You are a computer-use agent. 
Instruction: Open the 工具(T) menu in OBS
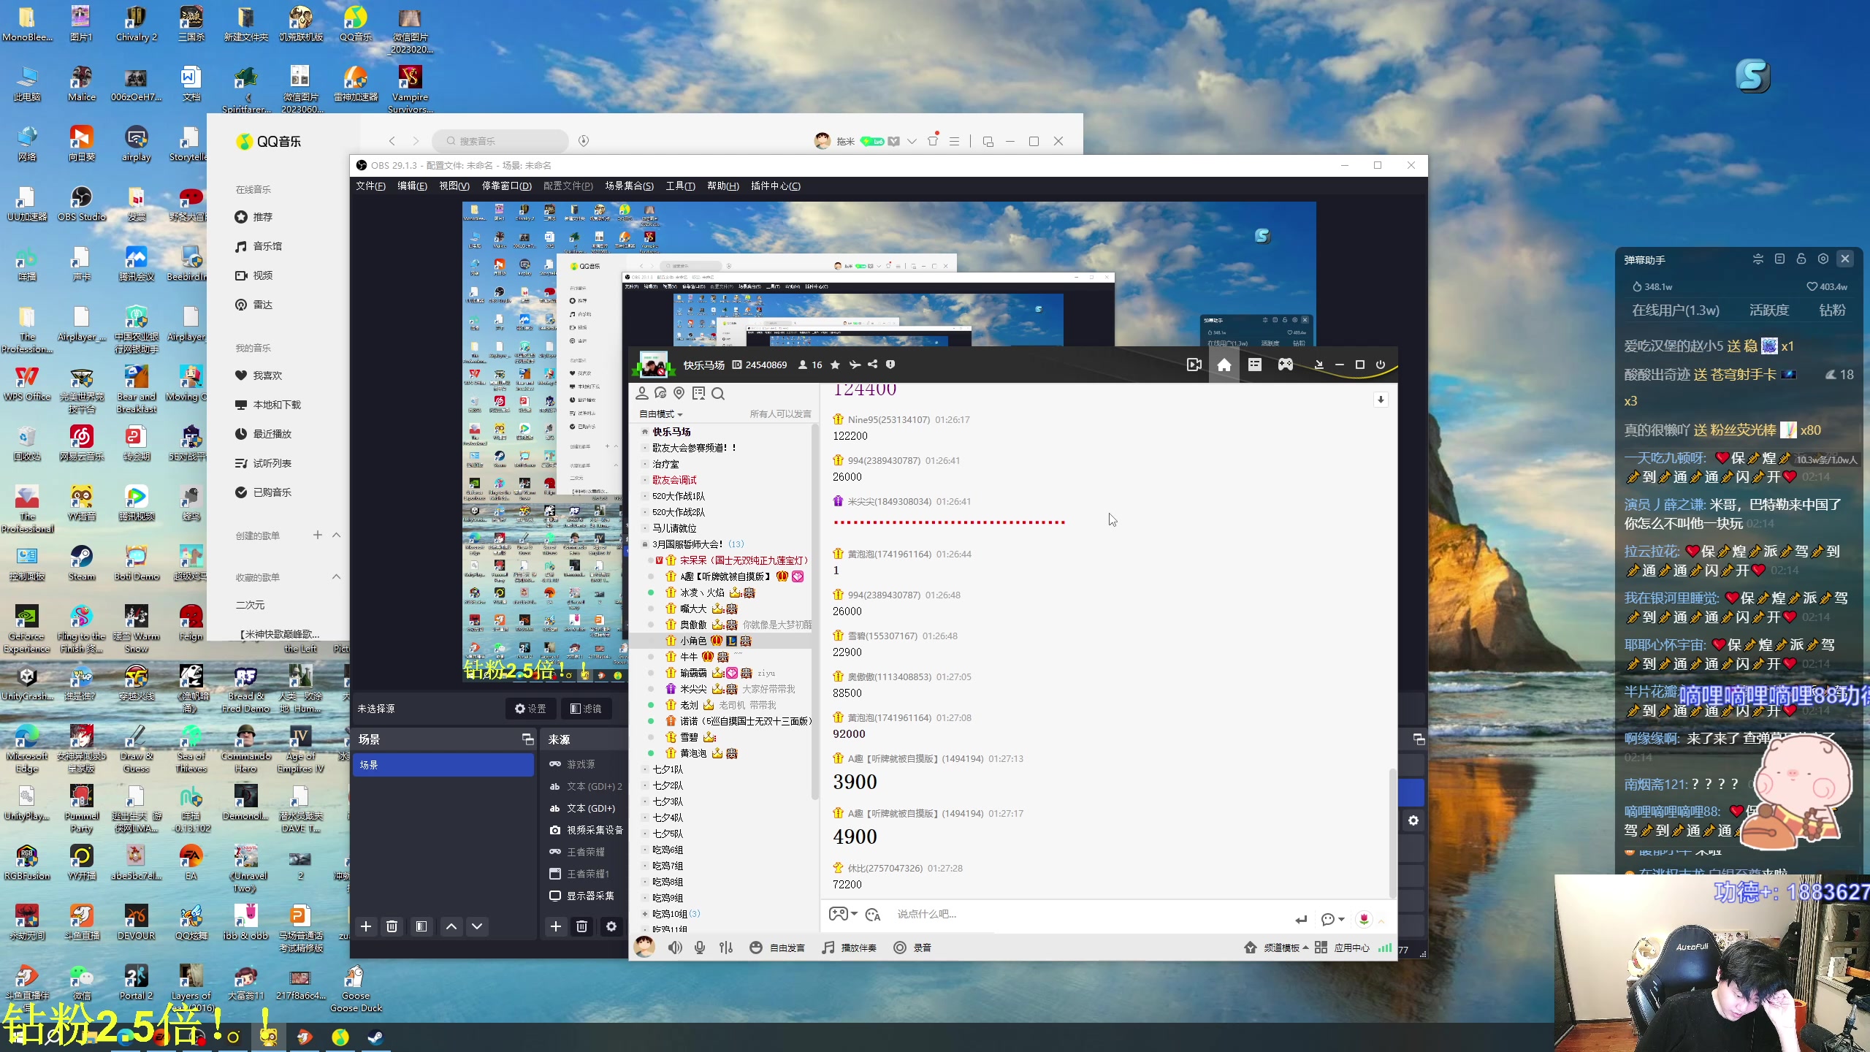pos(679,186)
